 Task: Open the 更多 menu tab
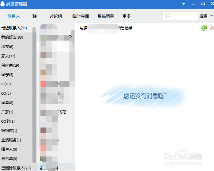point(127,16)
